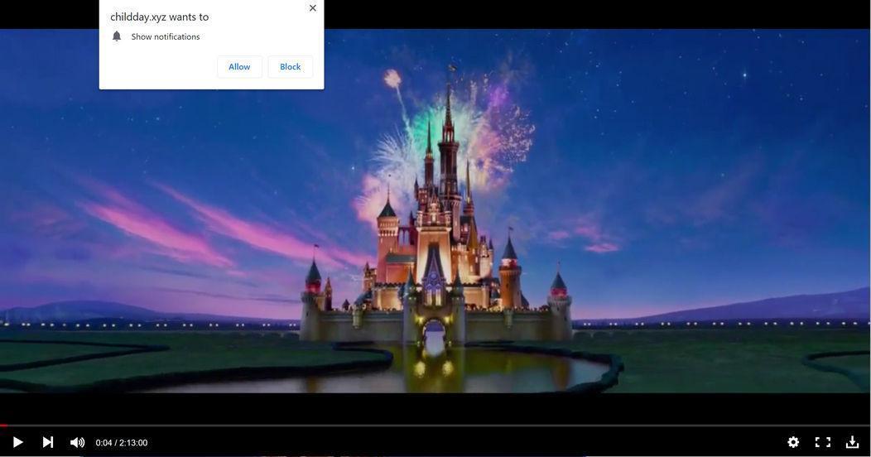
Task: Click the bell notification icon
Action: 117,36
